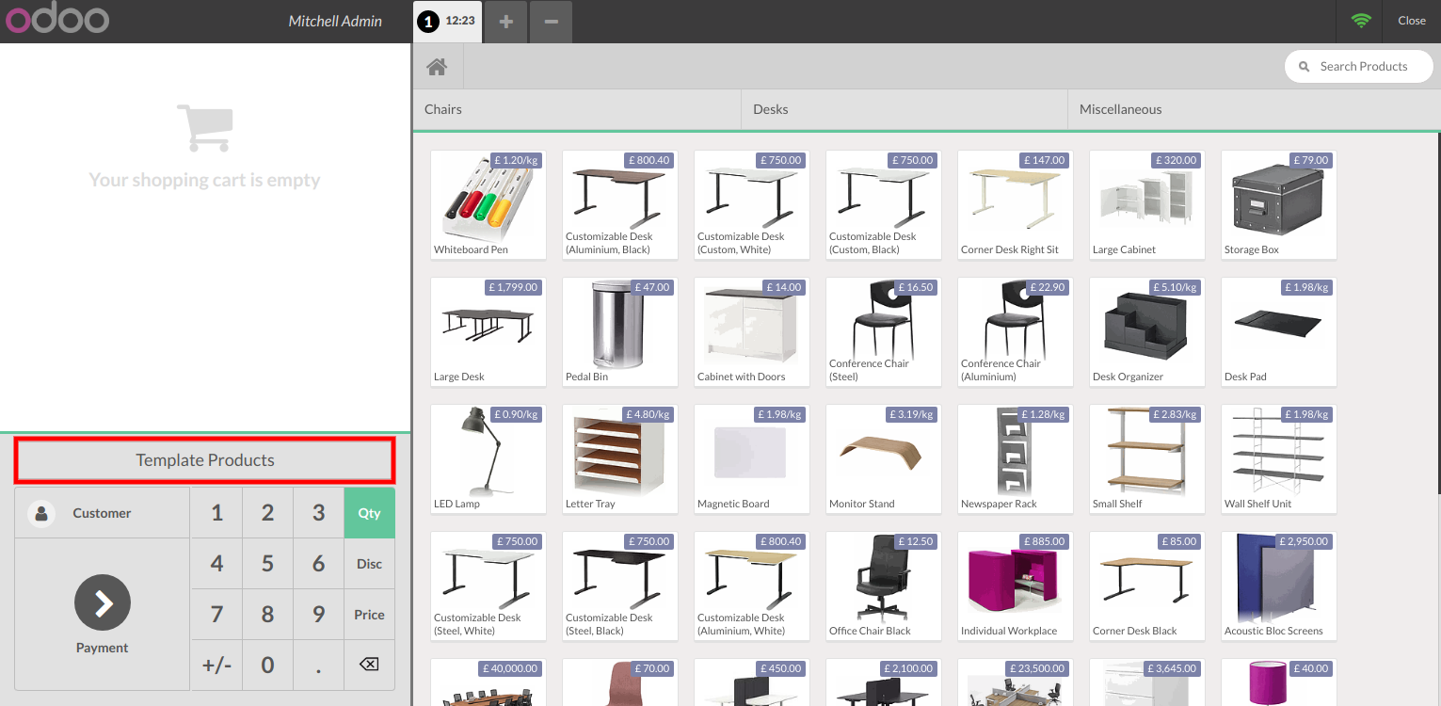Click the backspace key on numpad

pyautogui.click(x=369, y=665)
